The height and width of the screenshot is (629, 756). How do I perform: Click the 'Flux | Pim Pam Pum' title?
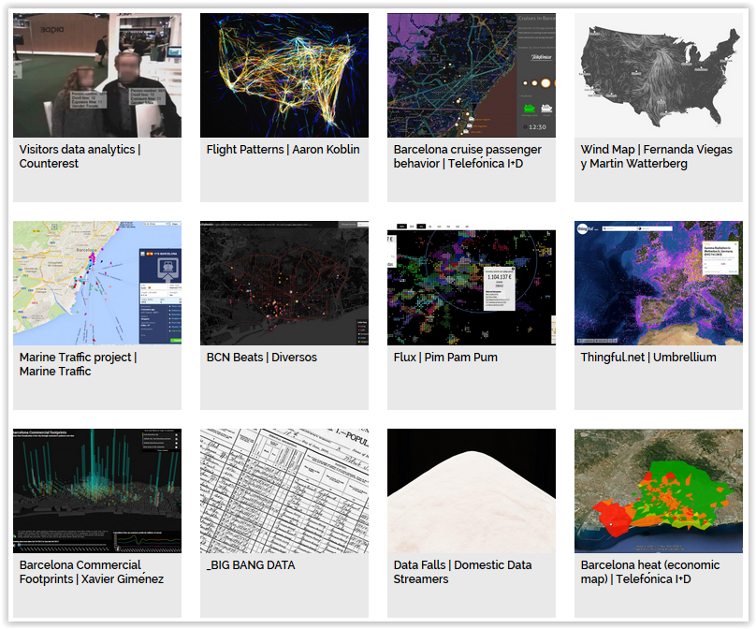pos(445,358)
